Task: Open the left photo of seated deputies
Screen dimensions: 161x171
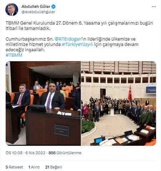Action: tap(43, 103)
